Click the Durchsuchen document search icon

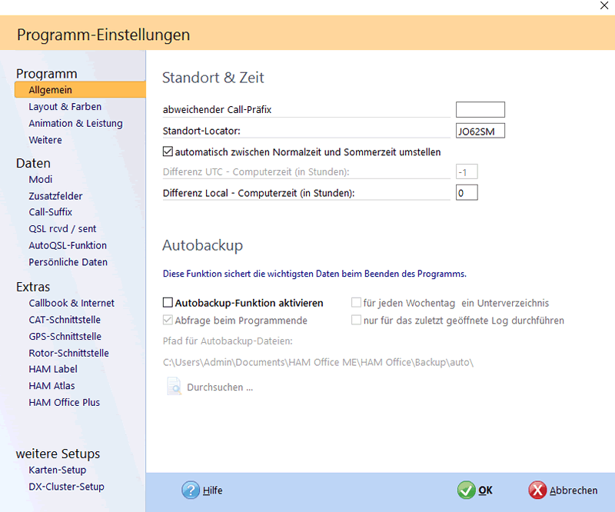point(175,387)
